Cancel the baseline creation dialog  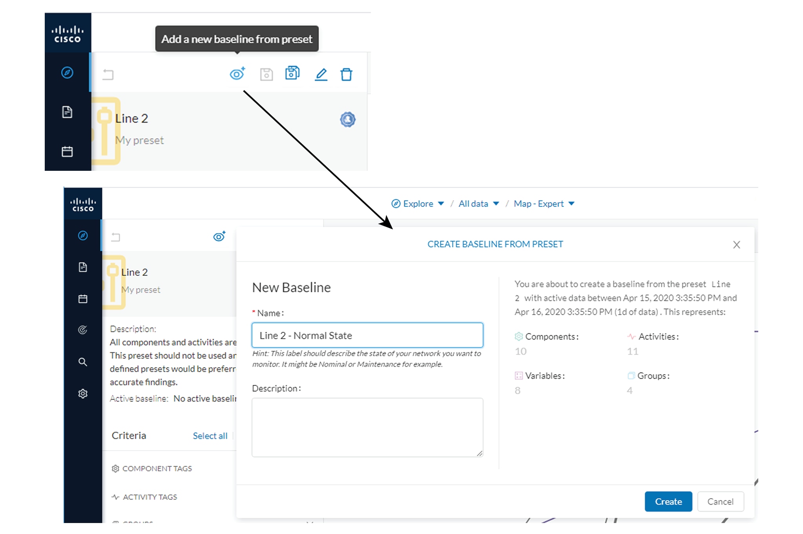coord(720,501)
